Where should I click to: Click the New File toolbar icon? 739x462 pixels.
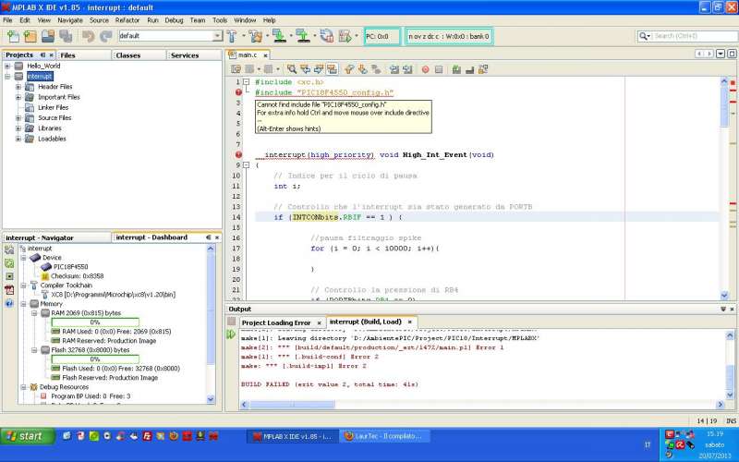click(13, 36)
